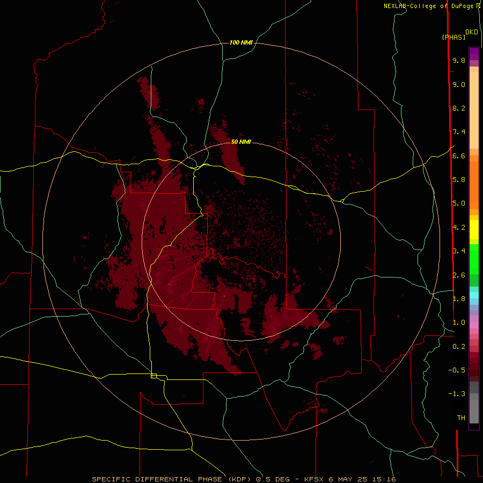The height and width of the screenshot is (483, 483).
Task: Click the small square highway junction marker
Action: click(x=153, y=376)
